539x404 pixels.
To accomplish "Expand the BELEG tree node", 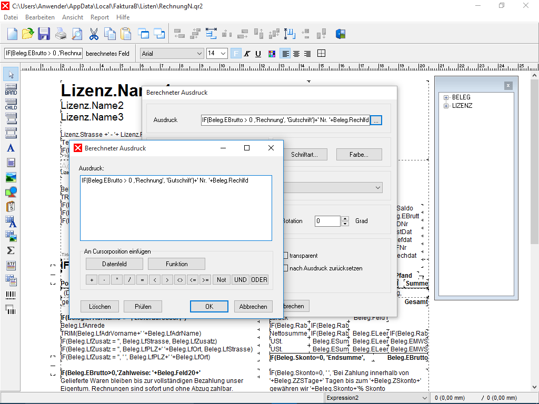I will pyautogui.click(x=446, y=97).
